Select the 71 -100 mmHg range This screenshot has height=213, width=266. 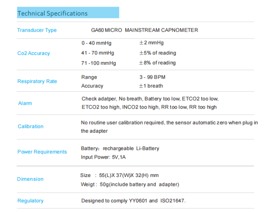99,63
